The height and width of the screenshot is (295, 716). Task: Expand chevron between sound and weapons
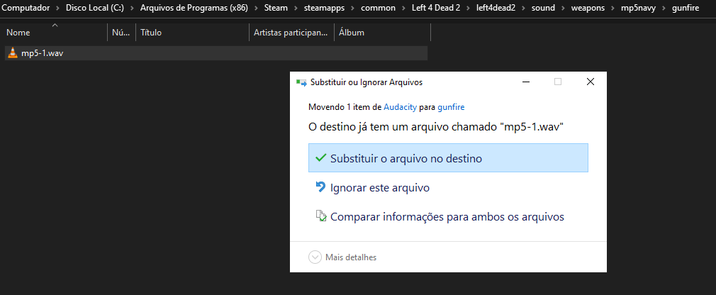(563, 8)
